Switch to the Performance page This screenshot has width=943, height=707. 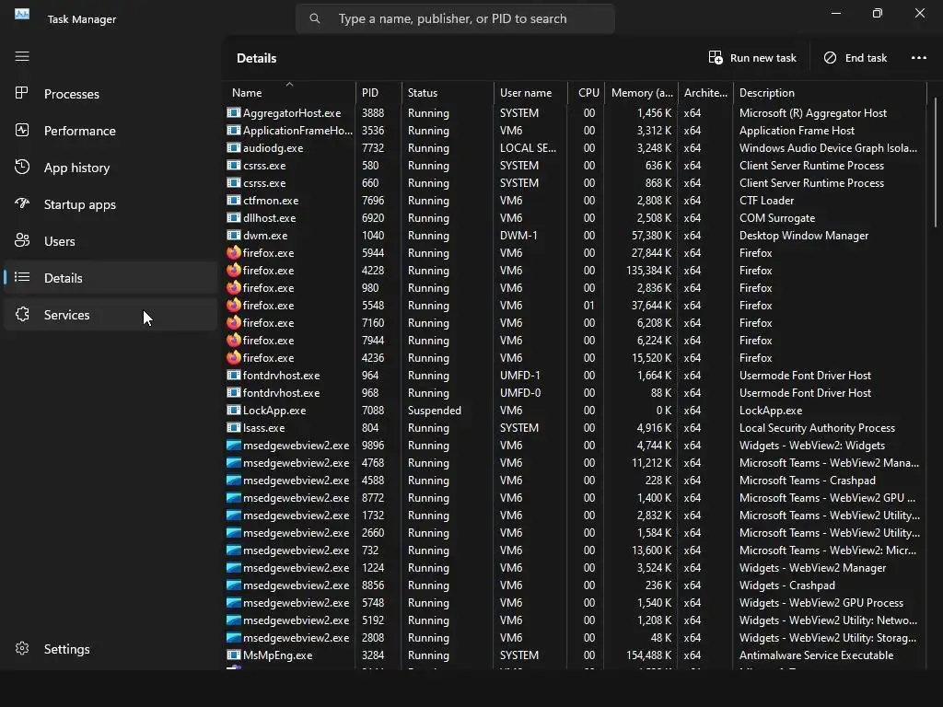(x=111, y=131)
